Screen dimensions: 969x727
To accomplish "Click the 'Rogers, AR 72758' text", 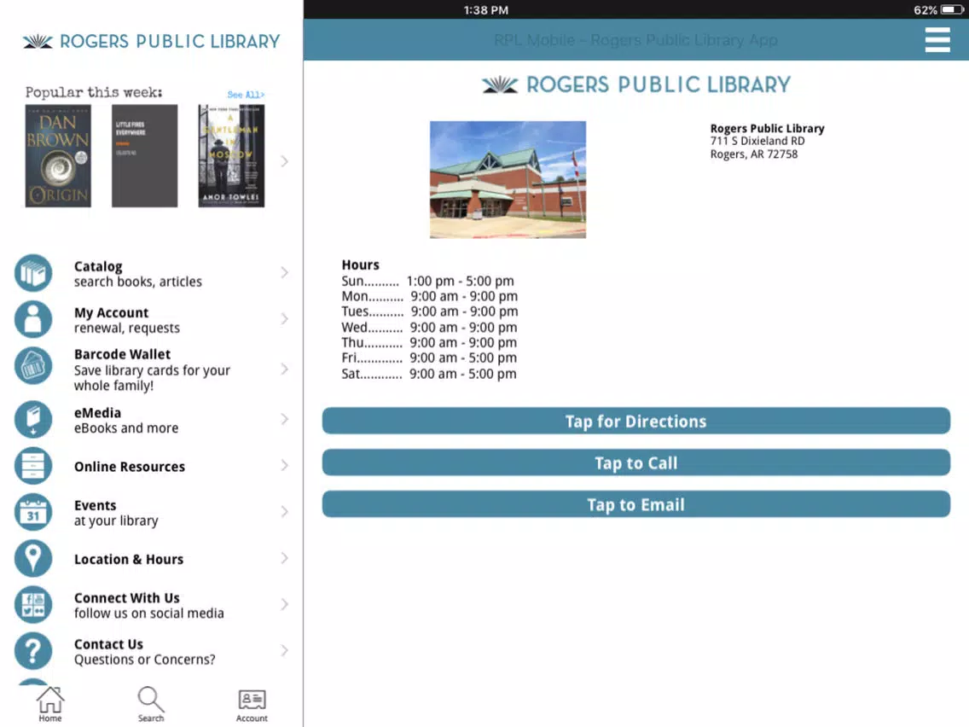I will point(754,154).
